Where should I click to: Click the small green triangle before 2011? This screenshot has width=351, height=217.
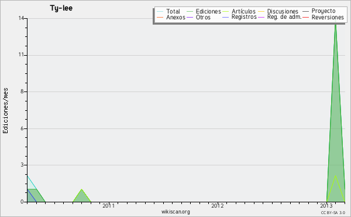(82, 196)
